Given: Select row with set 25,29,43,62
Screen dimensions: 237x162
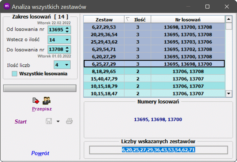Looking at the screenshot, I should (x=154, y=42).
